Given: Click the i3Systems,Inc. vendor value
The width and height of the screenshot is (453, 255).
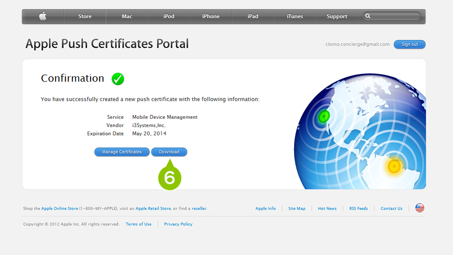Looking at the screenshot, I should 149,125.
